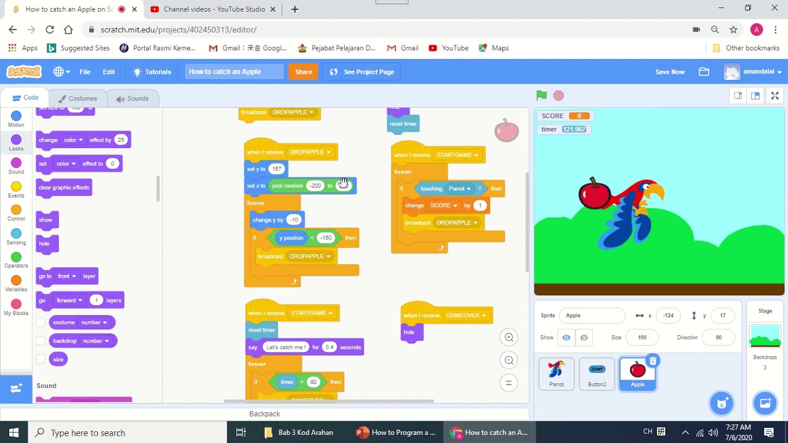The height and width of the screenshot is (443, 788).
Task: Open the Edit menu
Action: tap(109, 72)
